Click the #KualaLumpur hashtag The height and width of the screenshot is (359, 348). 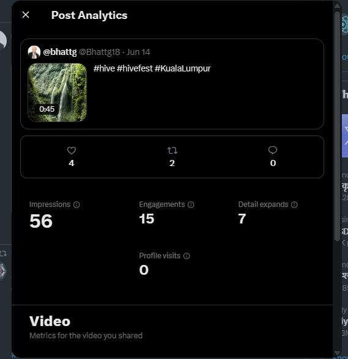pos(183,68)
